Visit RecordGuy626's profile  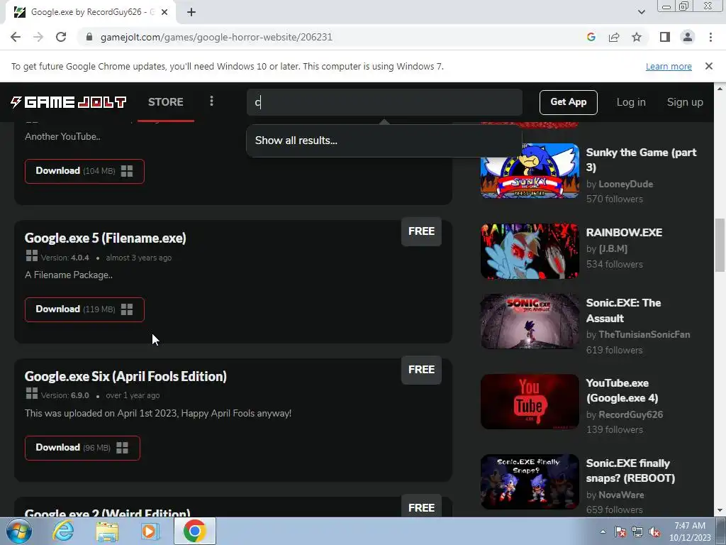(630, 414)
